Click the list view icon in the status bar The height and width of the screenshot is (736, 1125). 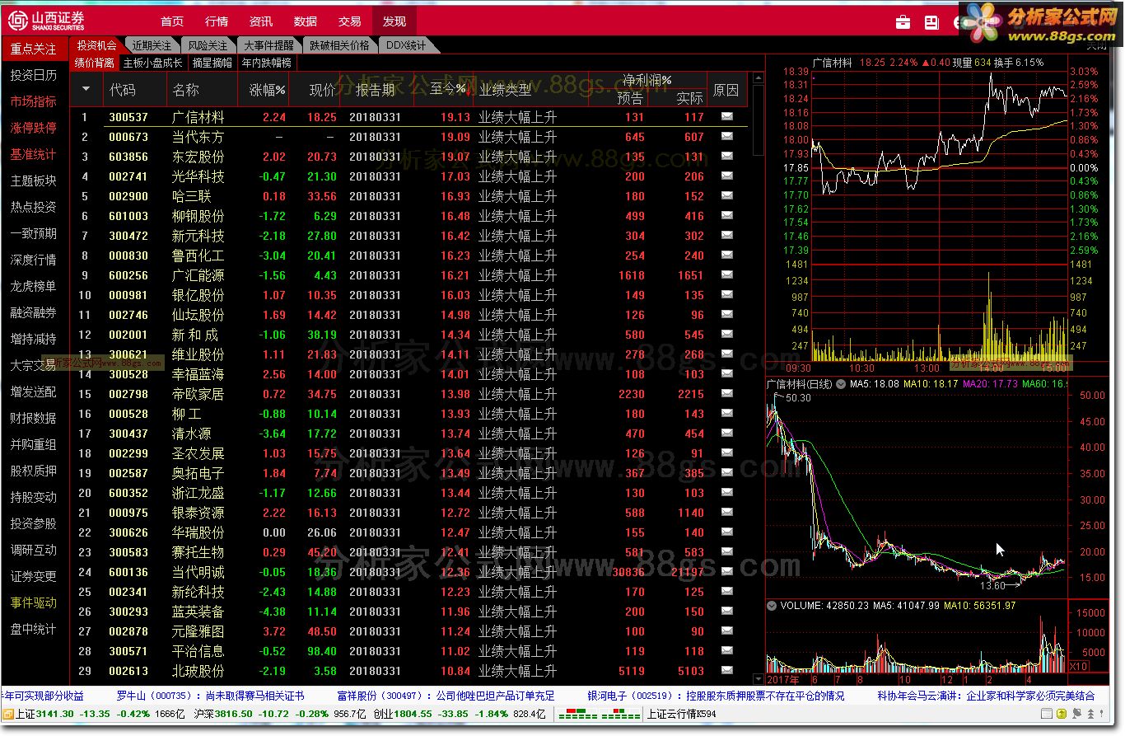tap(1047, 714)
